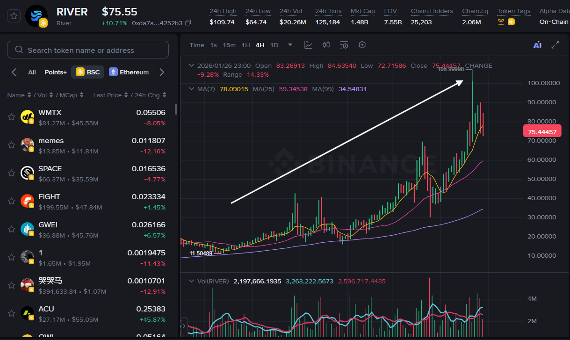The height and width of the screenshot is (340, 570).
Task: Click the search magnifier icon
Action: click(x=19, y=50)
